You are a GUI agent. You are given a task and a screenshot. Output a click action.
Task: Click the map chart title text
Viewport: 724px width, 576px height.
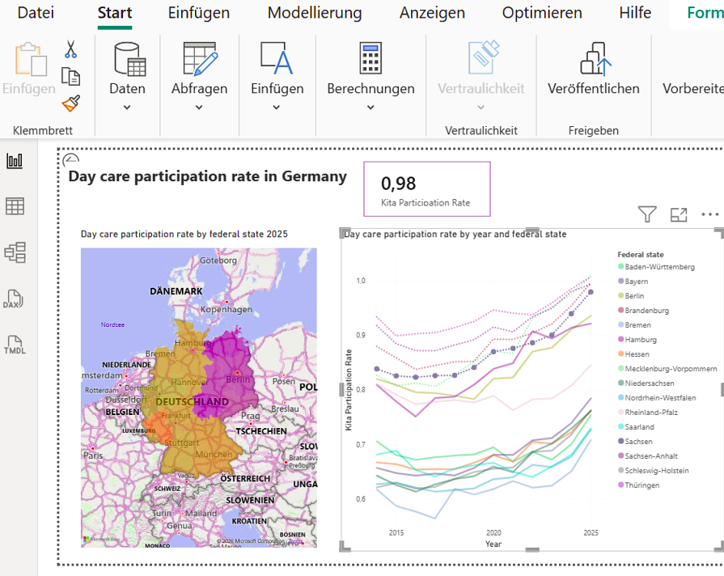[x=184, y=234]
